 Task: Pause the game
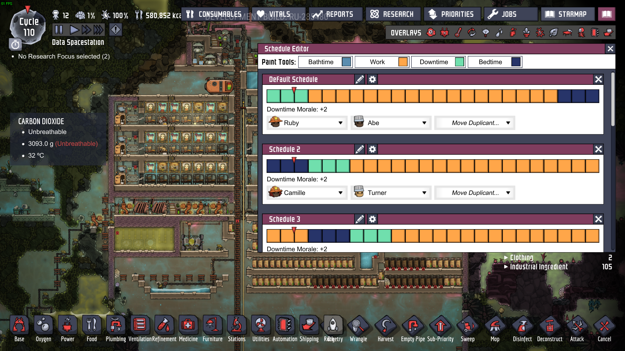click(59, 30)
